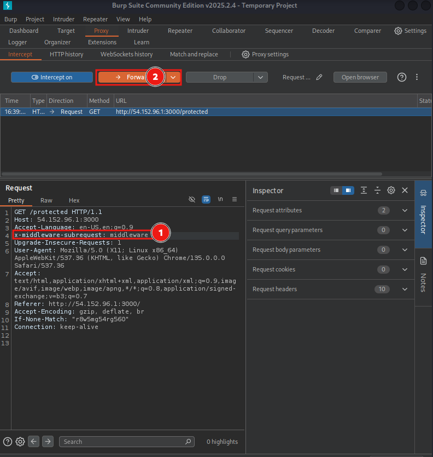Screen dimensions: 433x457
Task: Open Inspector settings gear
Action: [391, 190]
